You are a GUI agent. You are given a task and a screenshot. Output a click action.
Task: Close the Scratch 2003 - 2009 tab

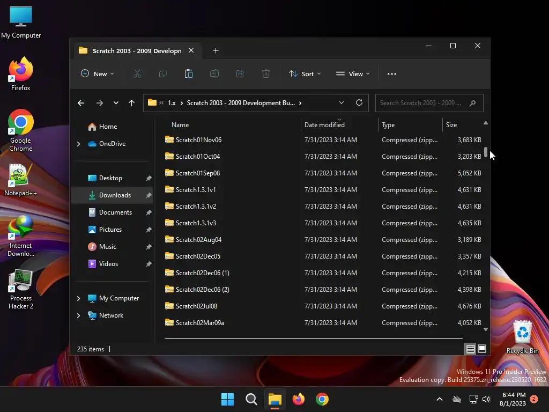tap(191, 50)
